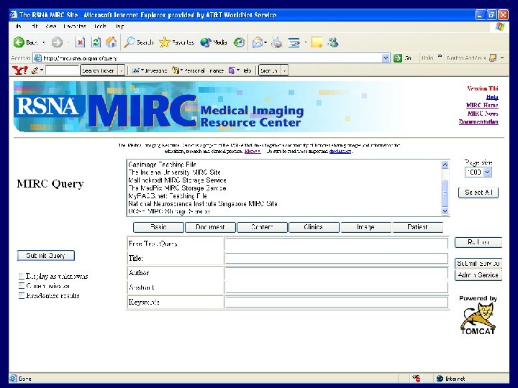Open the Edit icon dropdown arrow
The width and height of the screenshot is (518, 388).
[x=305, y=42]
